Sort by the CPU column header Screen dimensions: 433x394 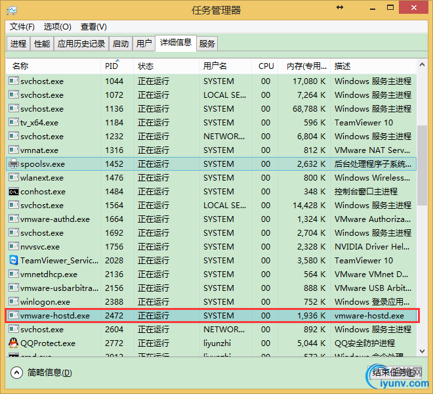click(264, 66)
